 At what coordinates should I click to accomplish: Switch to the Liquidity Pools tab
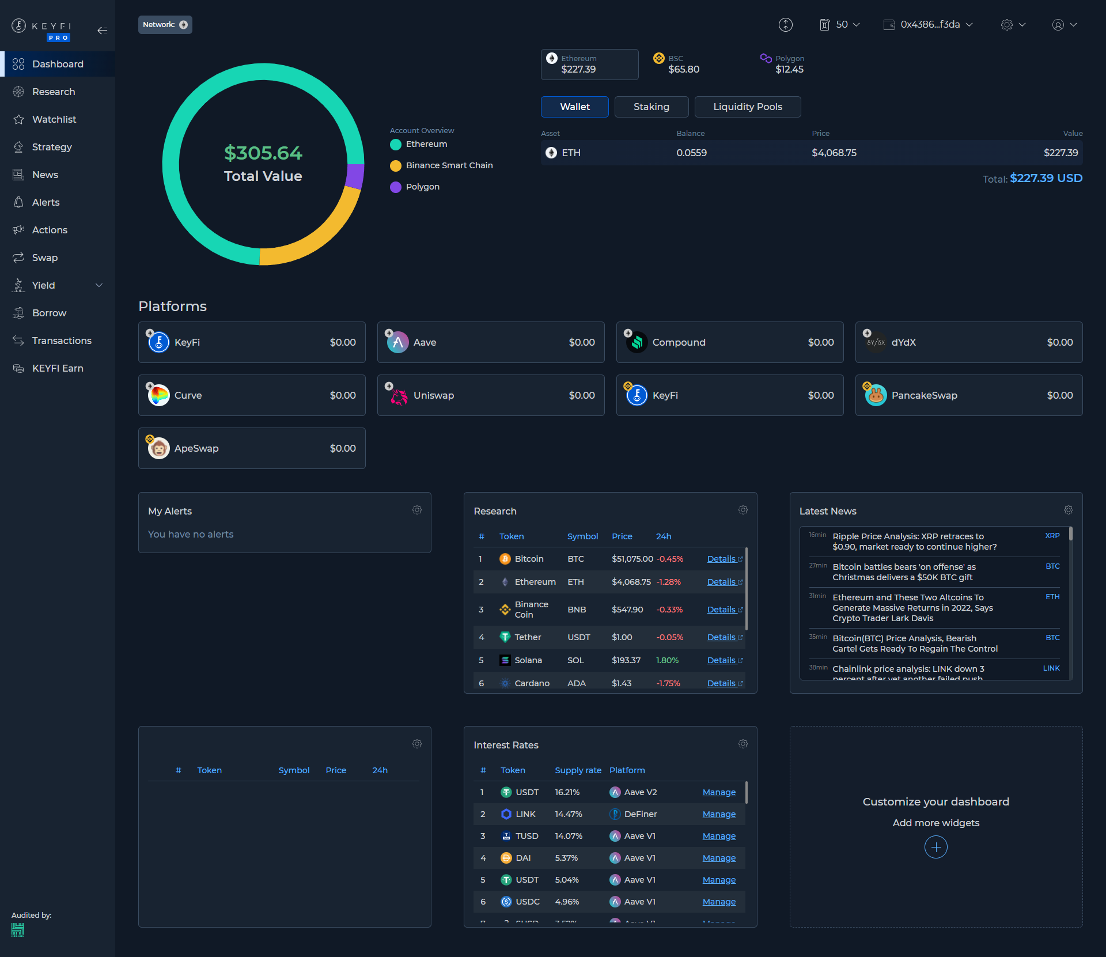(748, 107)
